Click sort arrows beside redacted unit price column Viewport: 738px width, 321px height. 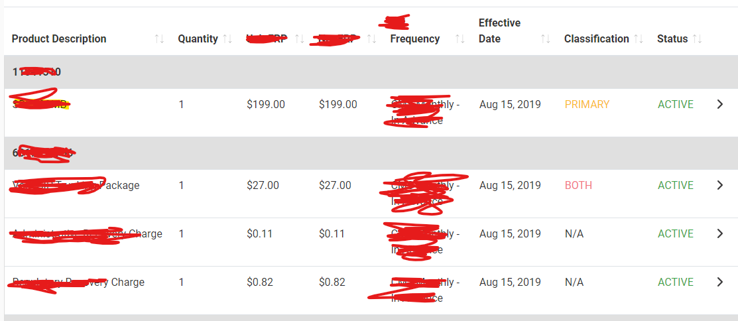click(x=299, y=39)
